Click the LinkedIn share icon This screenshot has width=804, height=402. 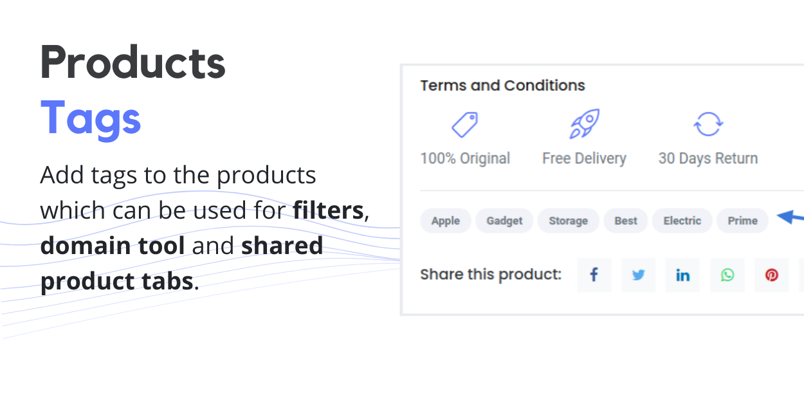point(682,275)
